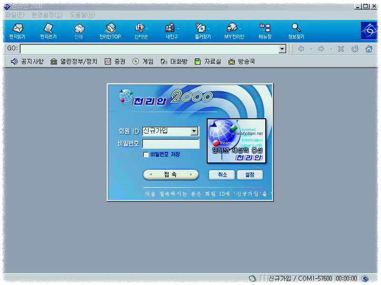Show the 메뉴창 menu window icon
The height and width of the screenshot is (285, 381).
click(265, 31)
